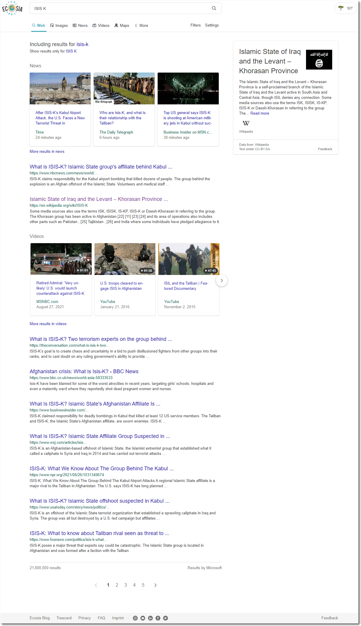The width and height of the screenshot is (361, 626).
Task: Click the isis-k corrected query link
Action: 82,44
